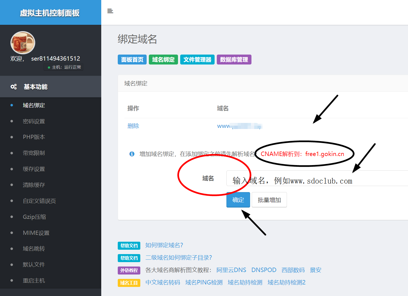This screenshot has width=408, height=296.
Task: Click the 绑定域名 page heading
Action: (x=137, y=39)
